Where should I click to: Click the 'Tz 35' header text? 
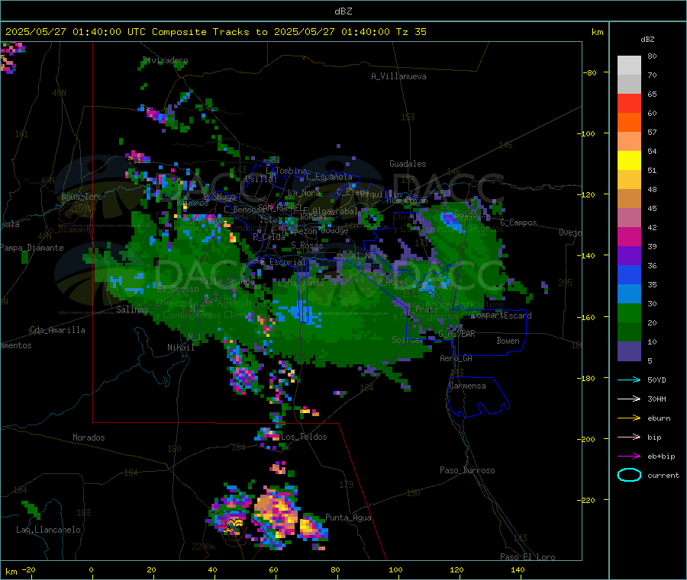[411, 32]
